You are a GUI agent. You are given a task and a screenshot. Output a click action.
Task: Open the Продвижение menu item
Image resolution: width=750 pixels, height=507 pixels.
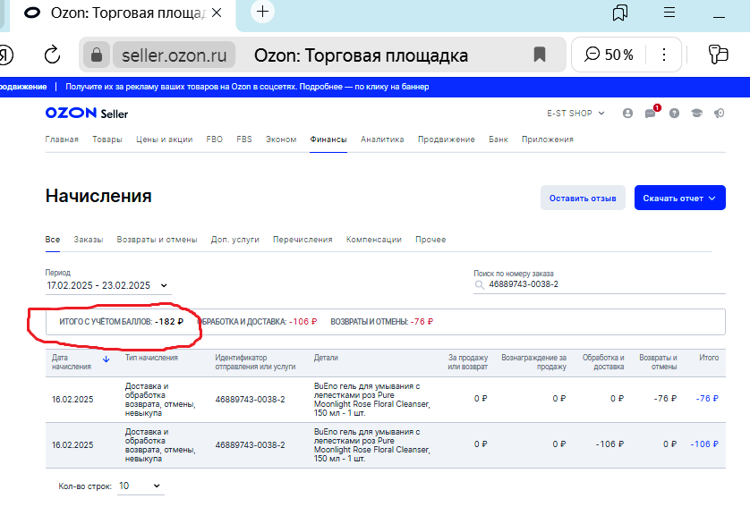coord(447,139)
